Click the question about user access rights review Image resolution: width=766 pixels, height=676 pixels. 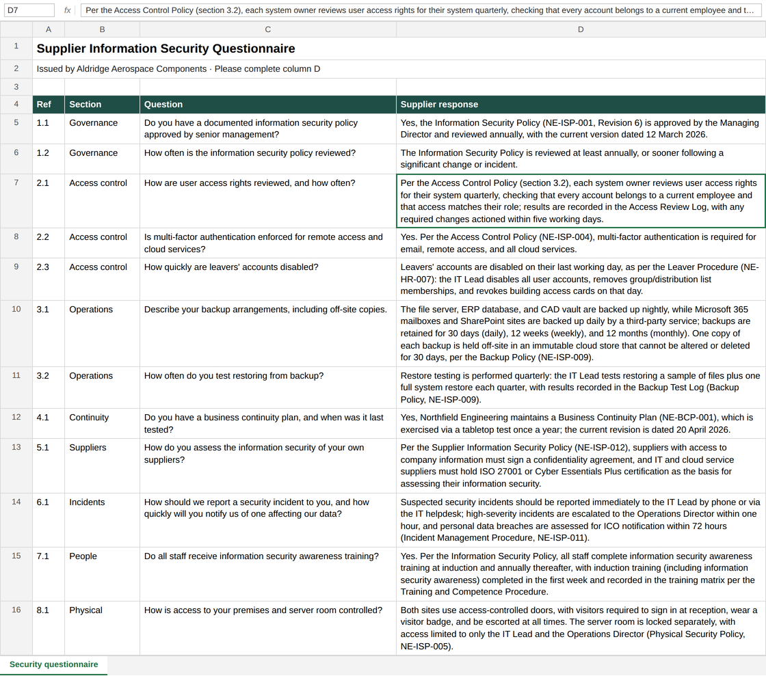click(267, 200)
